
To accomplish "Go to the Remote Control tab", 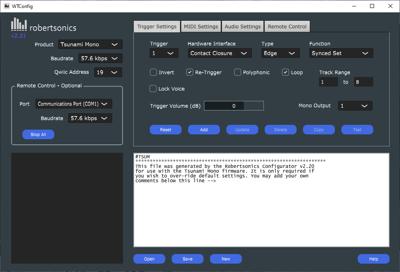I will [x=287, y=26].
